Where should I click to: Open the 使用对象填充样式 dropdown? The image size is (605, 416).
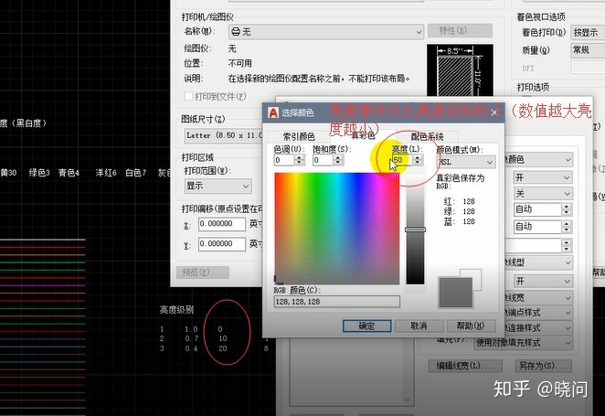(x=524, y=343)
